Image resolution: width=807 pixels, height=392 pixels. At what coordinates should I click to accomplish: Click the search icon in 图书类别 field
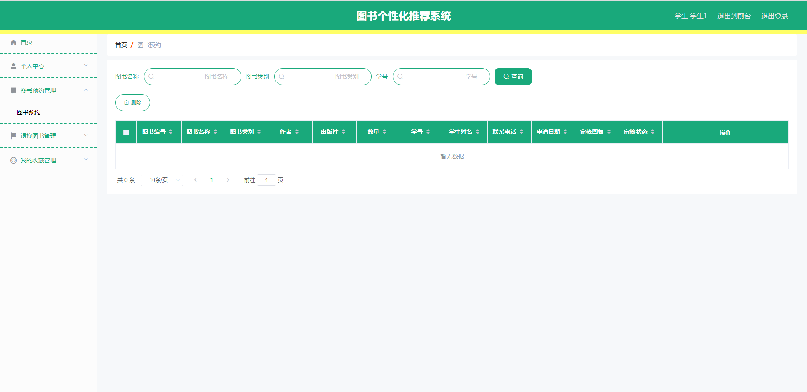point(282,77)
